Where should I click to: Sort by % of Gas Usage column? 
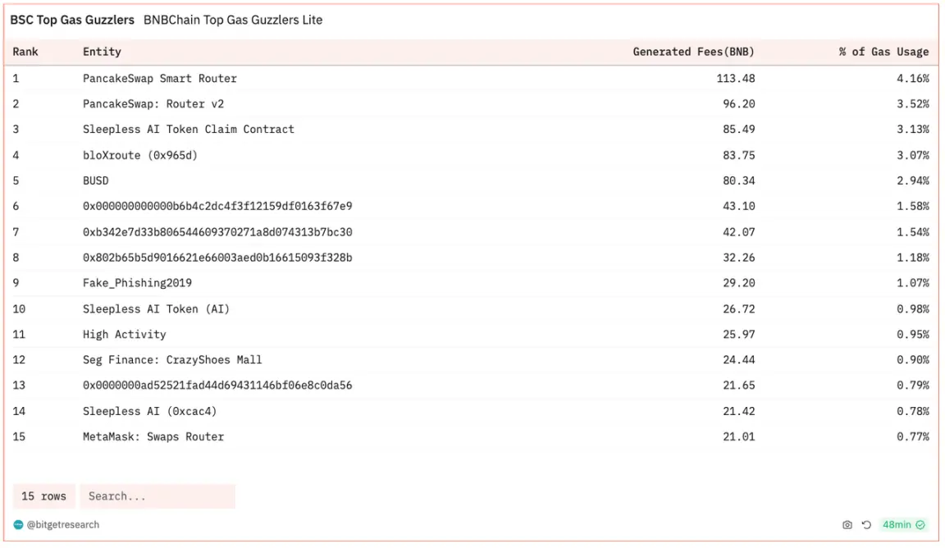point(883,52)
